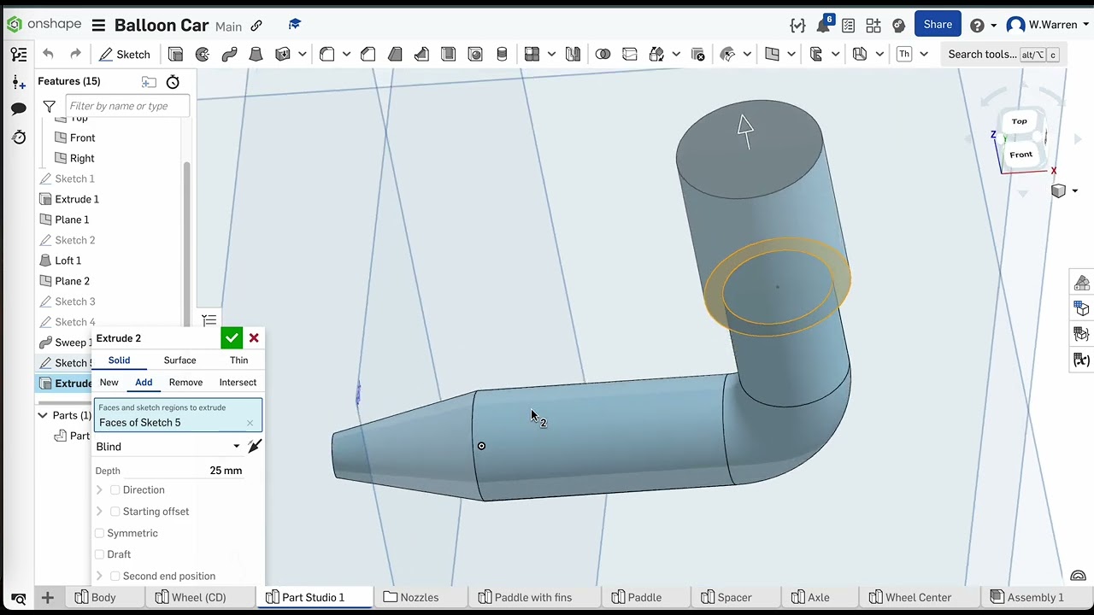Select the Mirror tool
Screen dimensions: 1094x615
[573, 55]
